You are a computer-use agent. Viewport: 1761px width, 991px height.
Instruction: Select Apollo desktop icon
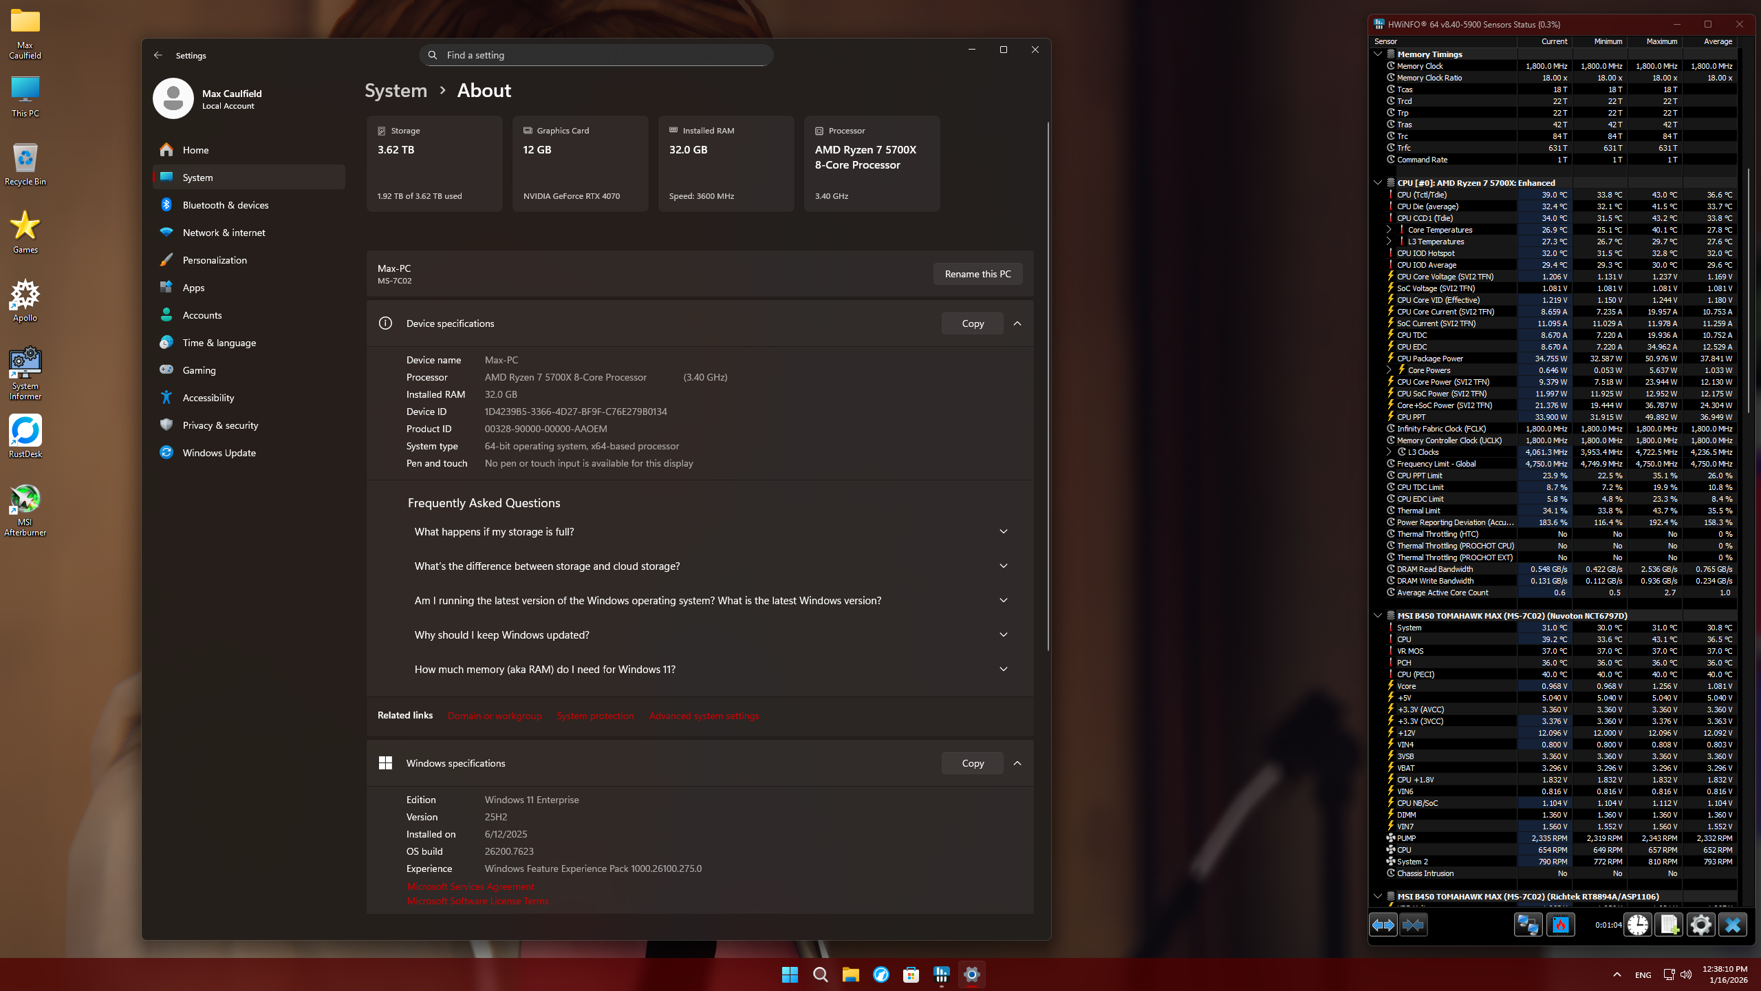point(25,300)
